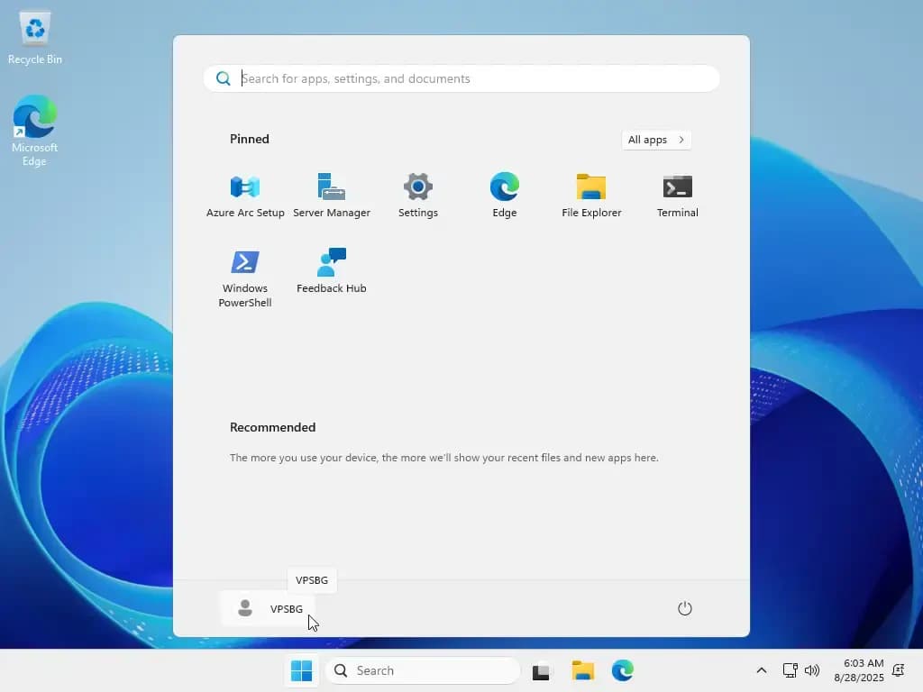Open File Explorer pinned app

[x=591, y=196]
